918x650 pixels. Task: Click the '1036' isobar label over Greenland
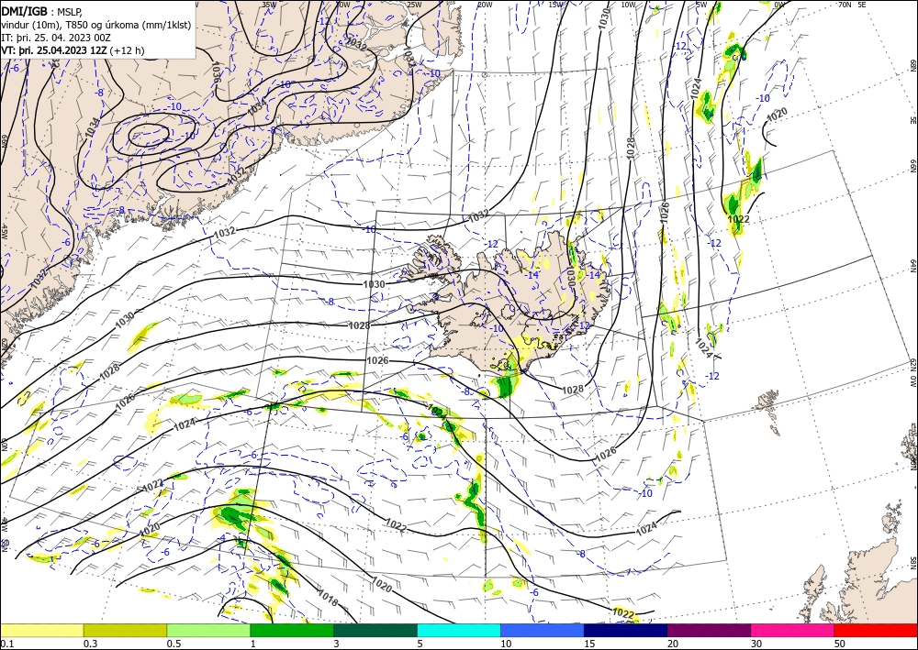[x=216, y=71]
